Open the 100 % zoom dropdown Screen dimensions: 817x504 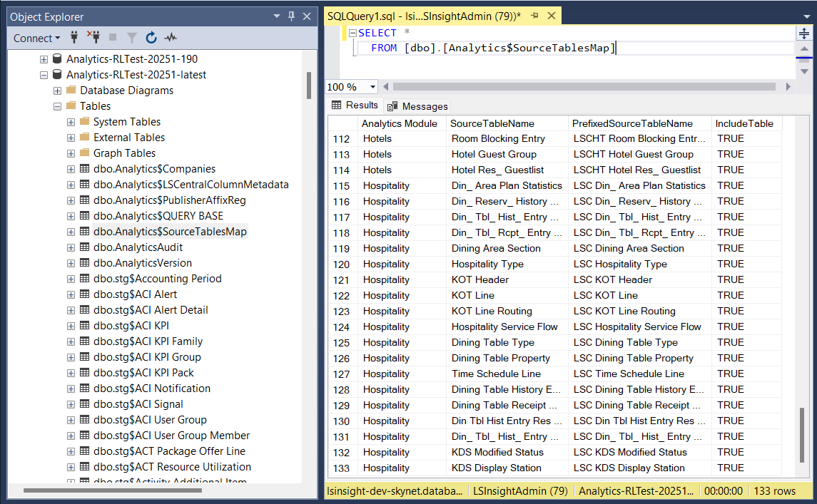[372, 87]
